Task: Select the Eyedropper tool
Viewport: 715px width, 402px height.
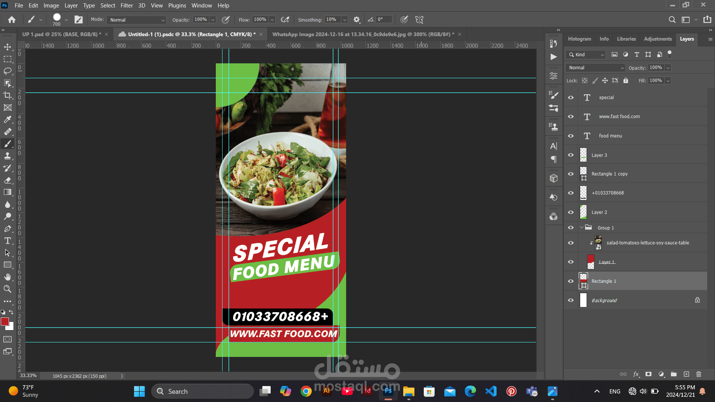Action: coord(7,120)
